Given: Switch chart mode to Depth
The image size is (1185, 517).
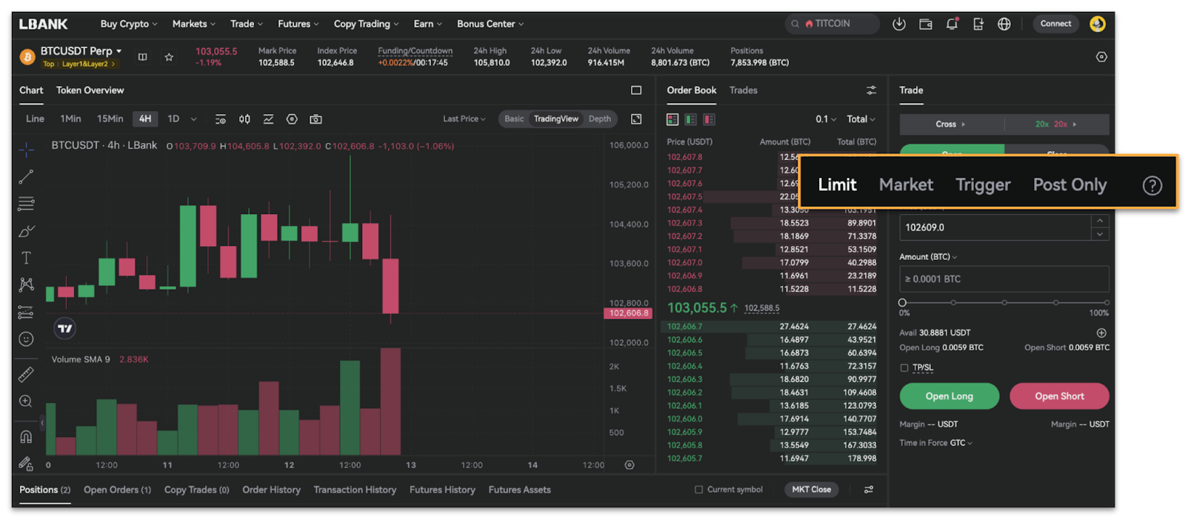Looking at the screenshot, I should click(600, 119).
